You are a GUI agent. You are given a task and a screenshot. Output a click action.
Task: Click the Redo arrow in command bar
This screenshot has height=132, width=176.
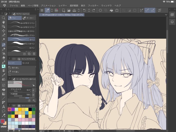click(x=93, y=10)
